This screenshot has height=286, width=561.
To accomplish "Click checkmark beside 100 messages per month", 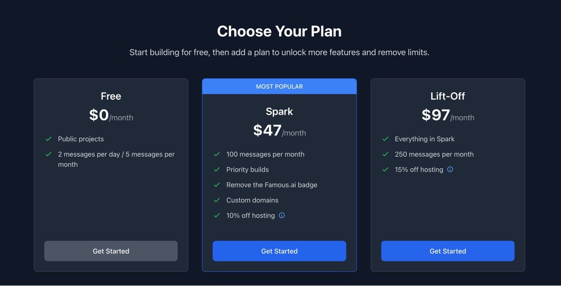I will (x=217, y=154).
